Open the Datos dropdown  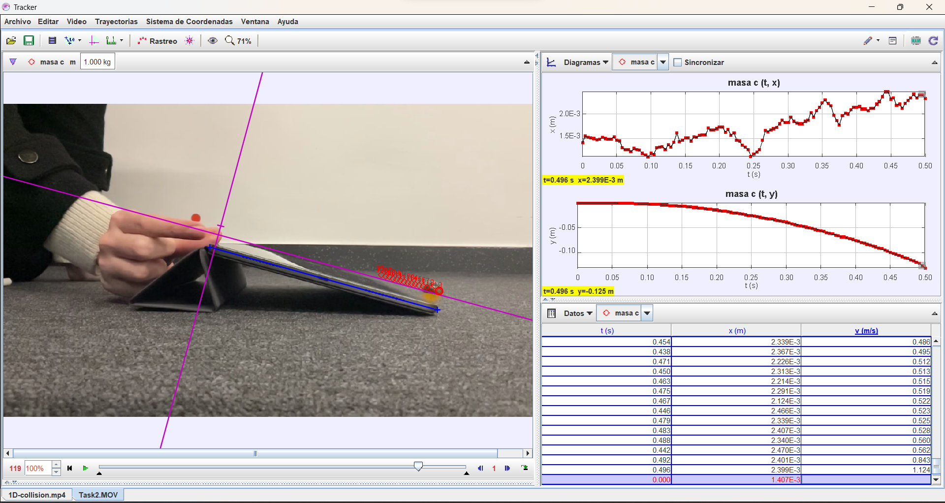point(578,314)
